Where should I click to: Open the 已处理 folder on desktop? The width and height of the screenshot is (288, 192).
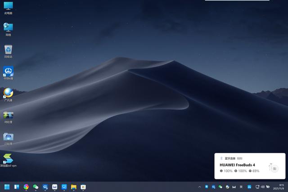click(x=8, y=138)
